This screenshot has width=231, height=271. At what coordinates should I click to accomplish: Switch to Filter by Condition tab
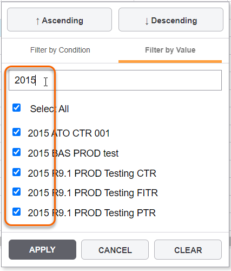pyautogui.click(x=60, y=50)
